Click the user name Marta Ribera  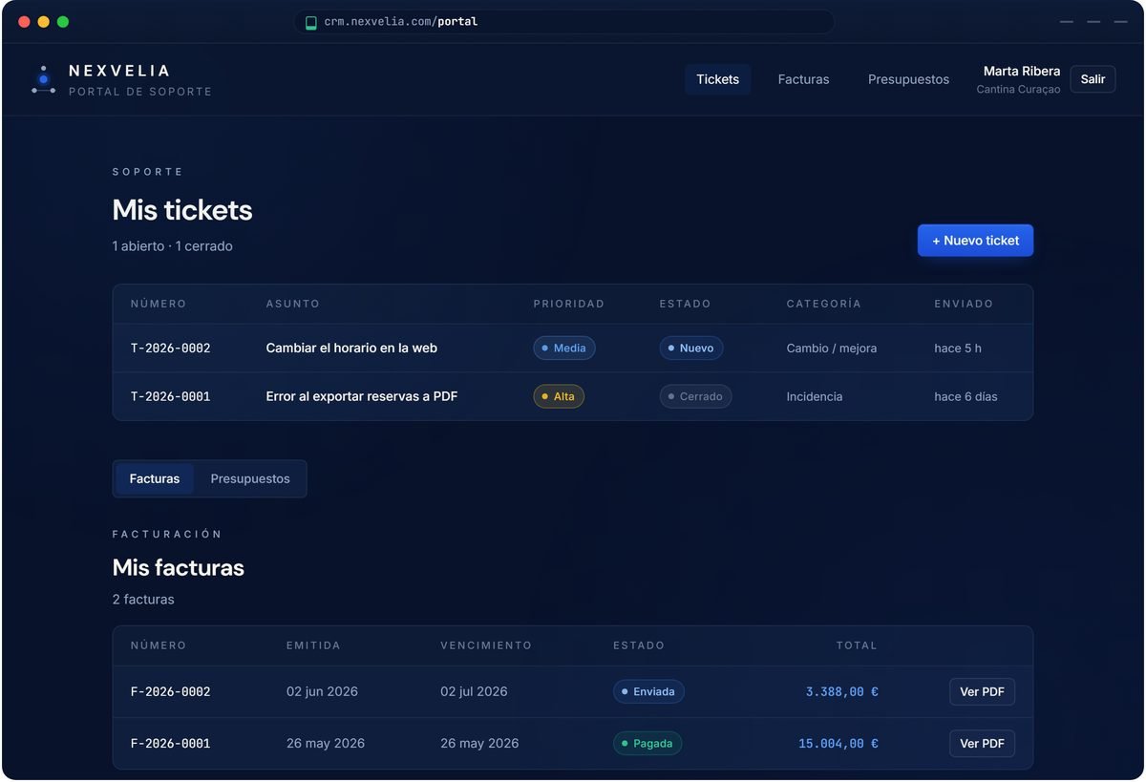(1022, 72)
